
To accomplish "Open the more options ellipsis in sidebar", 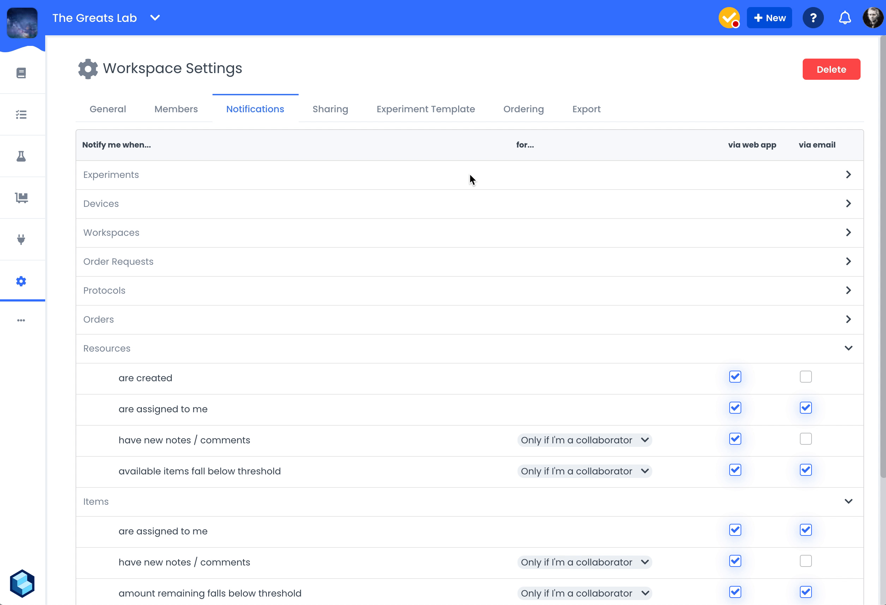I will coord(21,320).
